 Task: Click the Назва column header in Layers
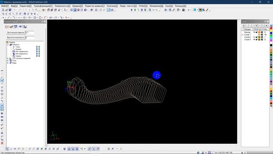tap(247, 30)
